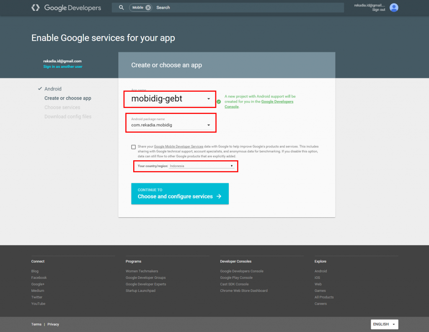Image resolution: width=429 pixels, height=332 pixels.
Task: Click the Google Developers logo icon
Action: point(36,8)
